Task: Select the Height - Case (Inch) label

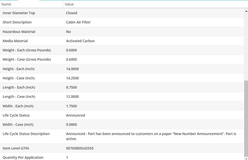Action: click(x=19, y=78)
